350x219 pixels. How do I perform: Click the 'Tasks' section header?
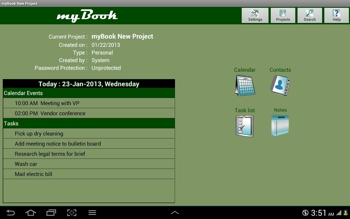(x=89, y=123)
